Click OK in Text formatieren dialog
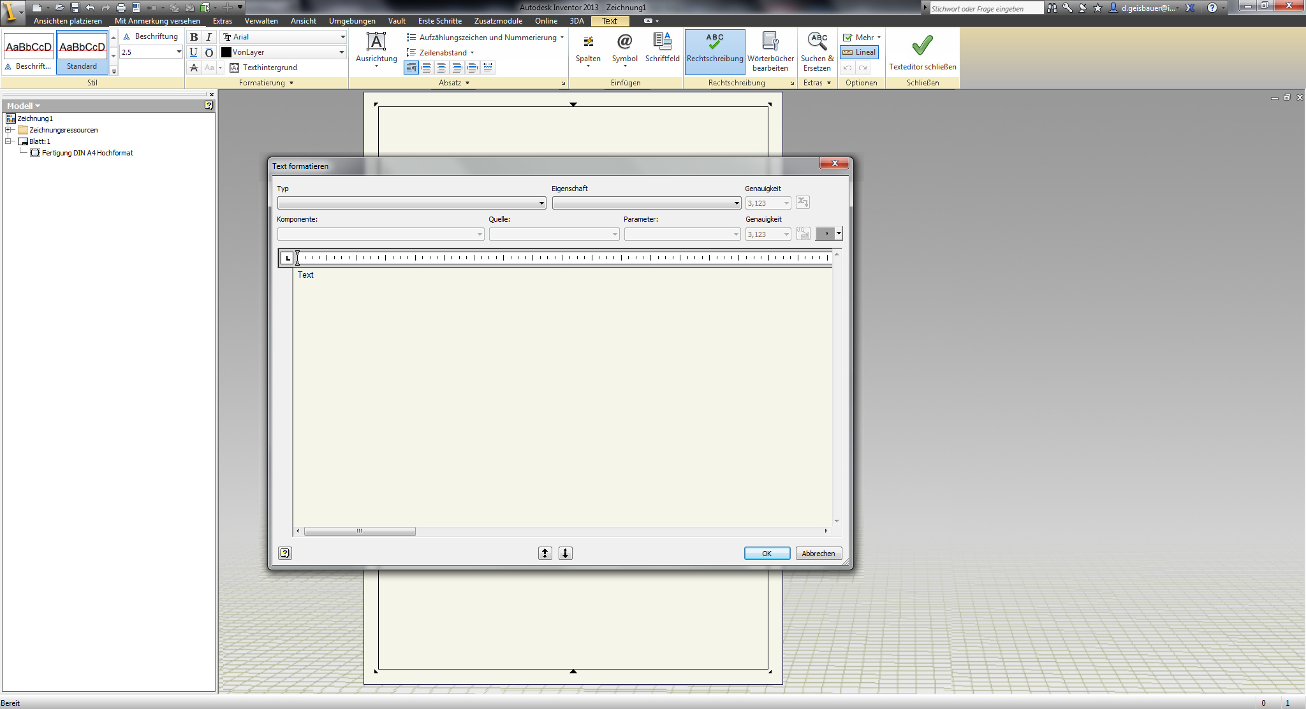This screenshot has height=709, width=1306. [767, 554]
